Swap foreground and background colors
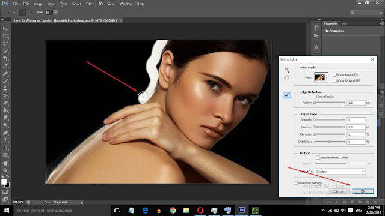Viewport: 385px width, 216px height. 8,176
